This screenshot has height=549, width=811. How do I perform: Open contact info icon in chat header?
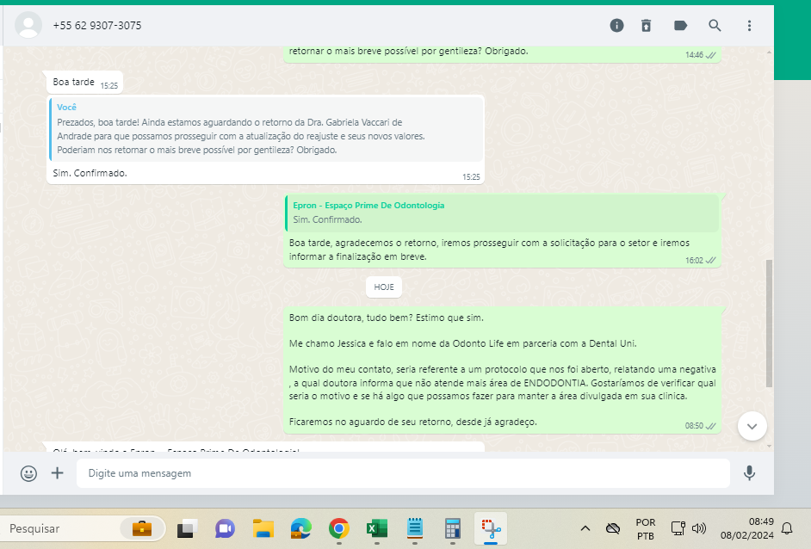616,25
